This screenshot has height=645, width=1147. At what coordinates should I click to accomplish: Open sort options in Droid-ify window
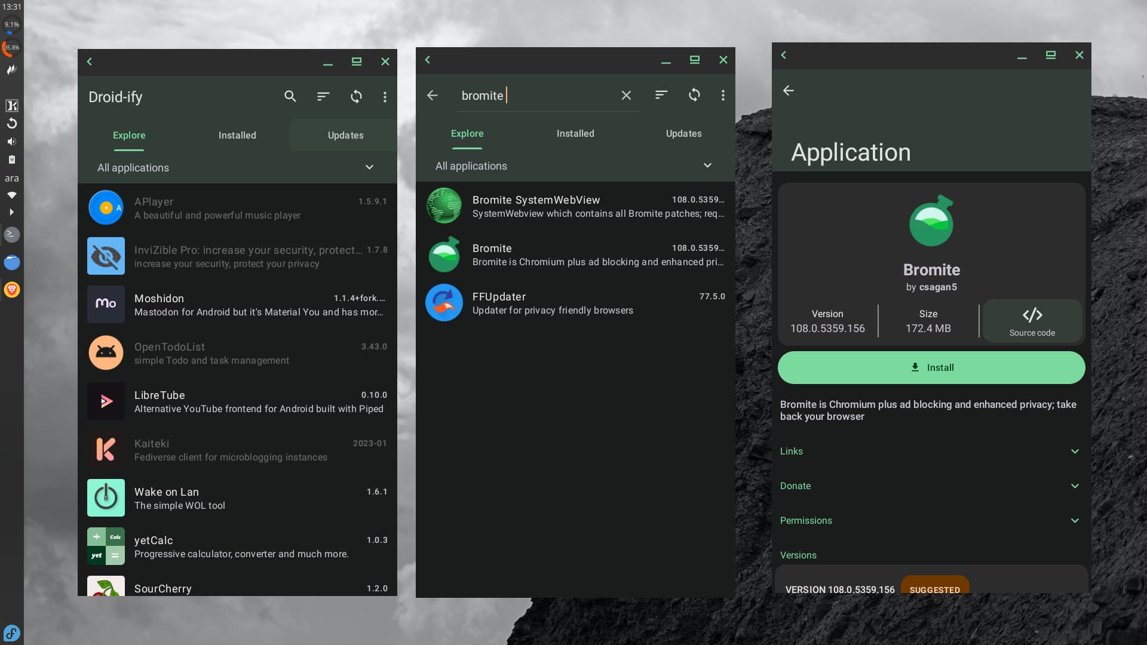coord(323,97)
